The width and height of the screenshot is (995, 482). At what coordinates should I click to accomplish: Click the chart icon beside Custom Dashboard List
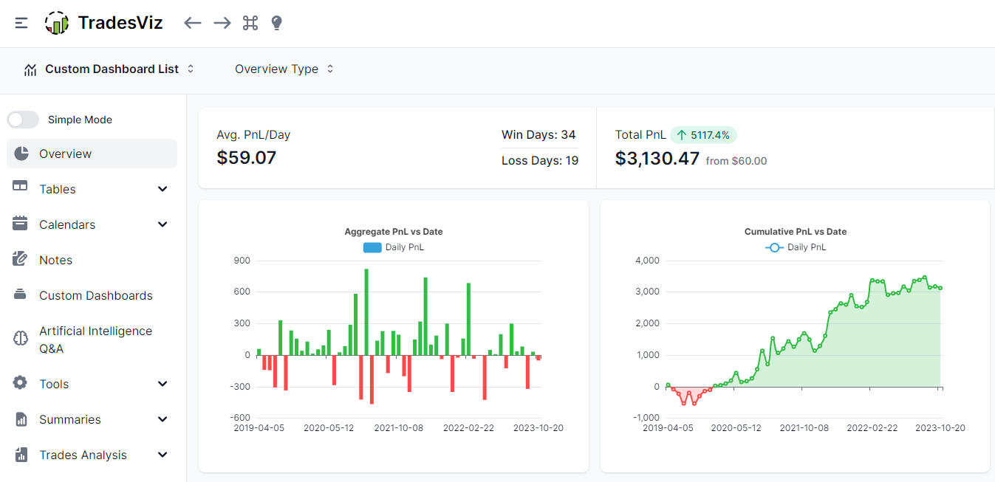pyautogui.click(x=30, y=69)
